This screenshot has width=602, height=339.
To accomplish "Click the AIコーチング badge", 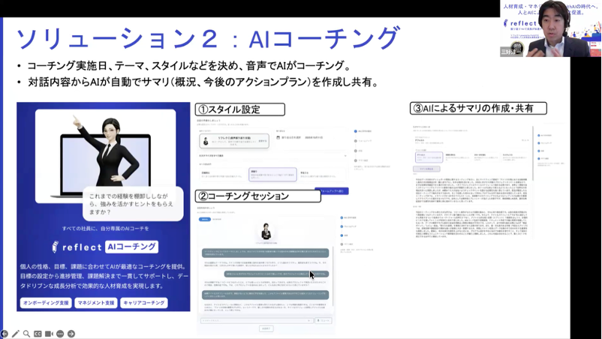I will [131, 247].
